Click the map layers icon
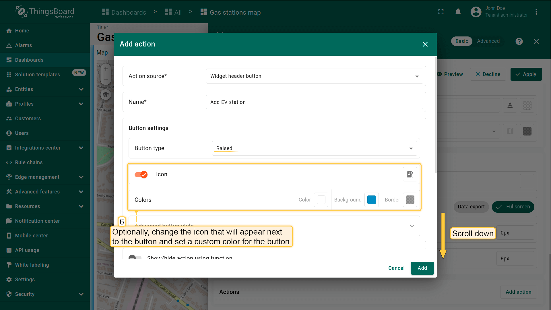This screenshot has height=310, width=551. coord(106,94)
